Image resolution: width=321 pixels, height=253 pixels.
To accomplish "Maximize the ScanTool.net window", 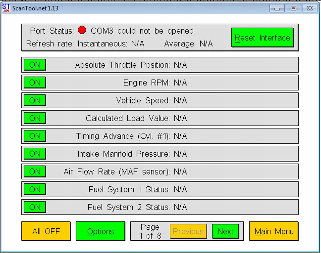I will click(x=293, y=8).
